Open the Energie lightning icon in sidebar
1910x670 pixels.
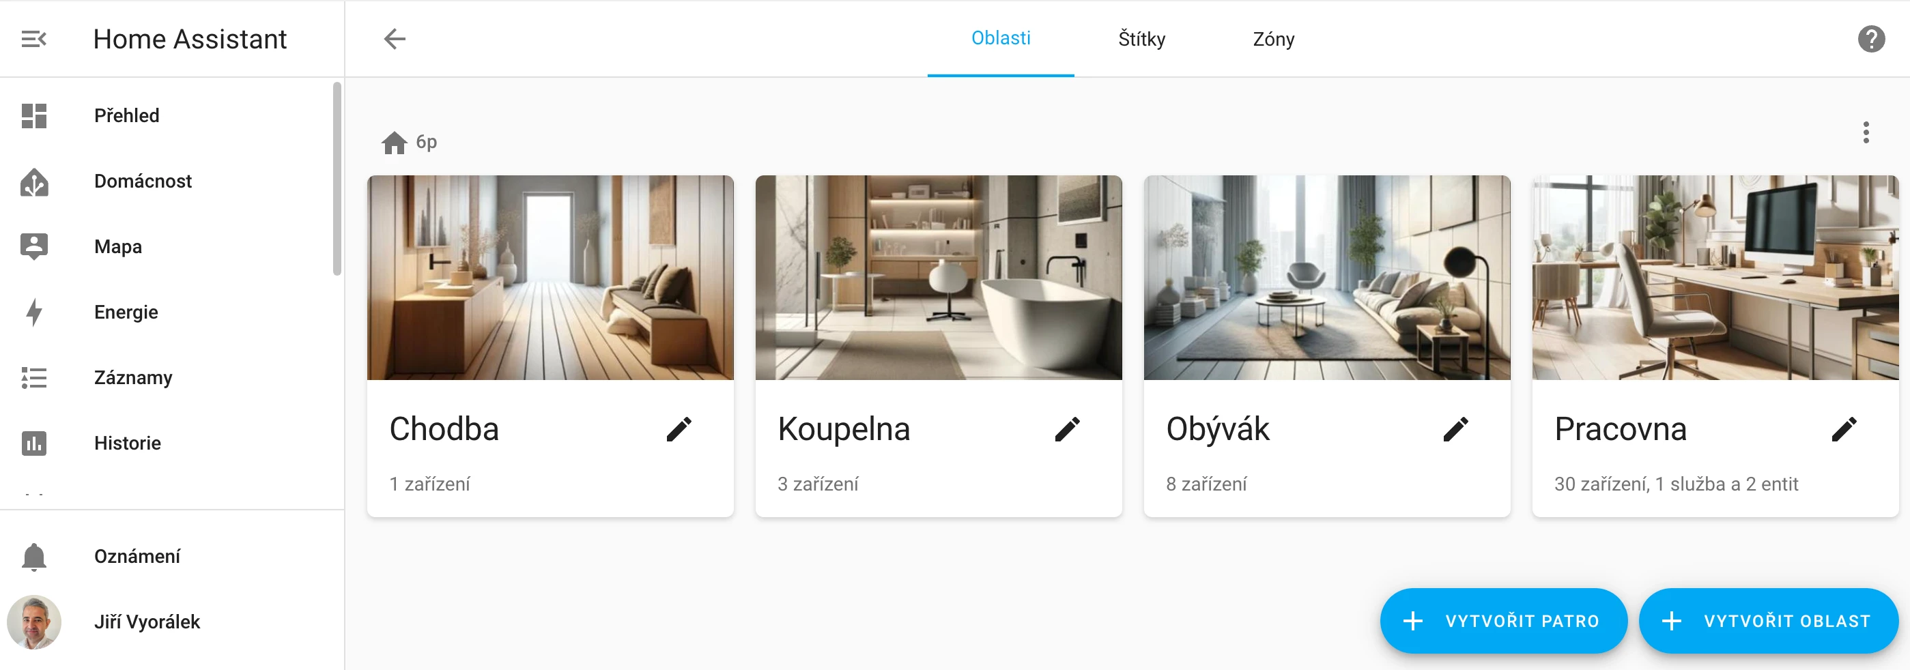34,312
